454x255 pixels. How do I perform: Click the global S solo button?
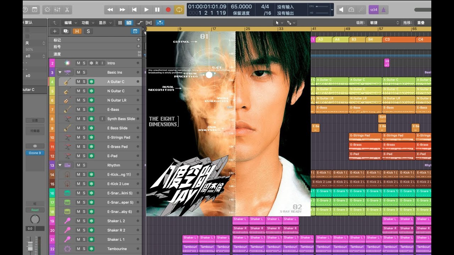(88, 31)
